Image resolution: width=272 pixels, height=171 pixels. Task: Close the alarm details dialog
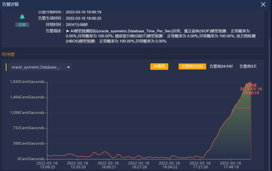[263, 5]
